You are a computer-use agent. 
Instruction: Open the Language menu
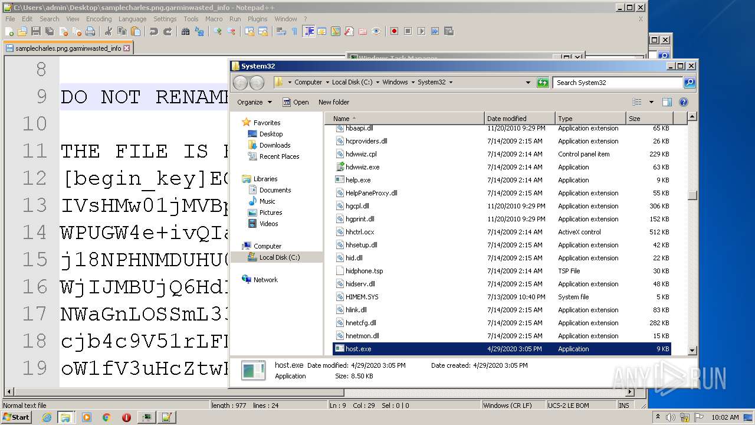pos(132,19)
